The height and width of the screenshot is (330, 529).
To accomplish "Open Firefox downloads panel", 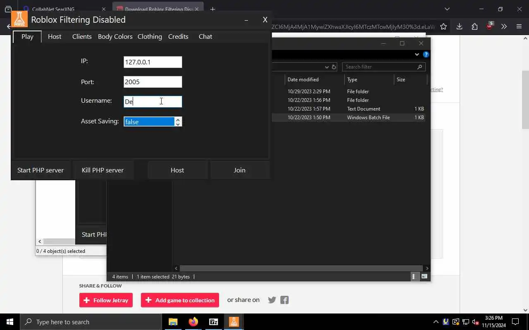I will tap(459, 26).
